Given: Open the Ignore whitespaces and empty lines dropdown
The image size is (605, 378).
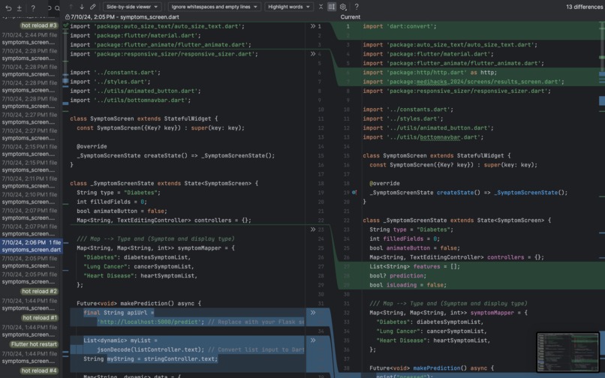Looking at the screenshot, I should 215,7.
